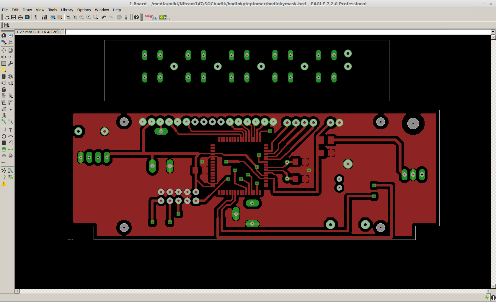Select the Autorouter tool
This screenshot has height=302, width=496.
click(11, 171)
